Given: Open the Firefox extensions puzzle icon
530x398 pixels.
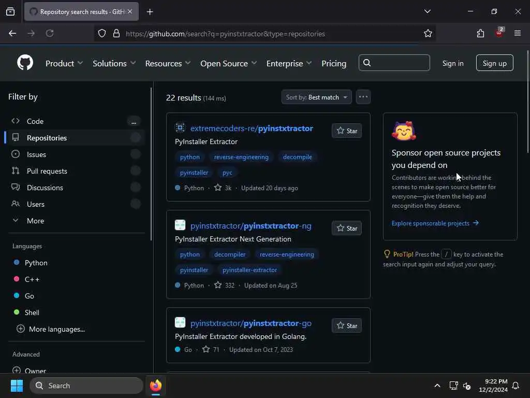Looking at the screenshot, I should (480, 33).
